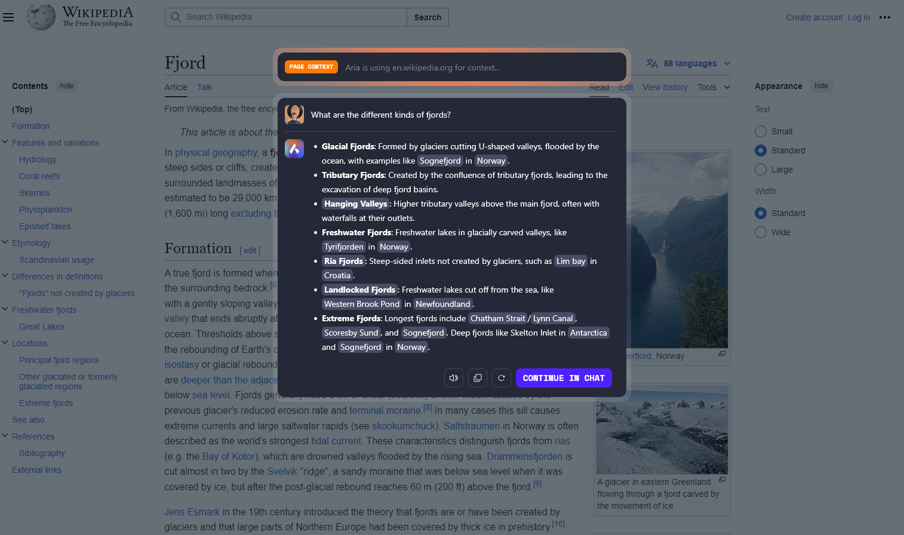The image size is (904, 535).
Task: Click the Aria assistant logo icon
Action: pyautogui.click(x=294, y=148)
